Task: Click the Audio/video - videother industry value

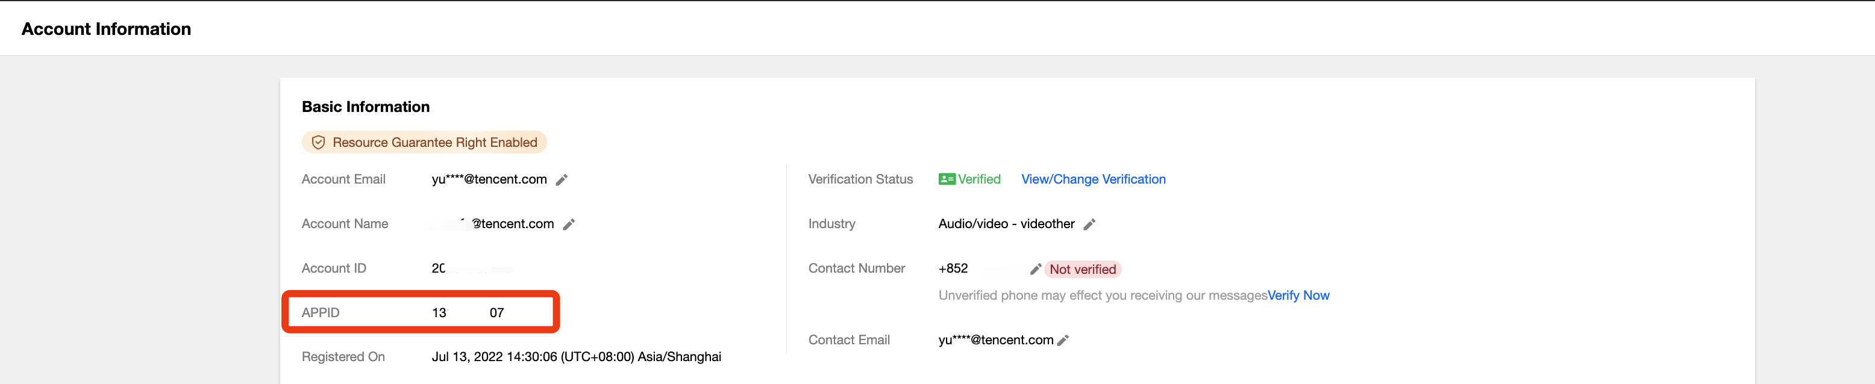Action: pos(1006,224)
